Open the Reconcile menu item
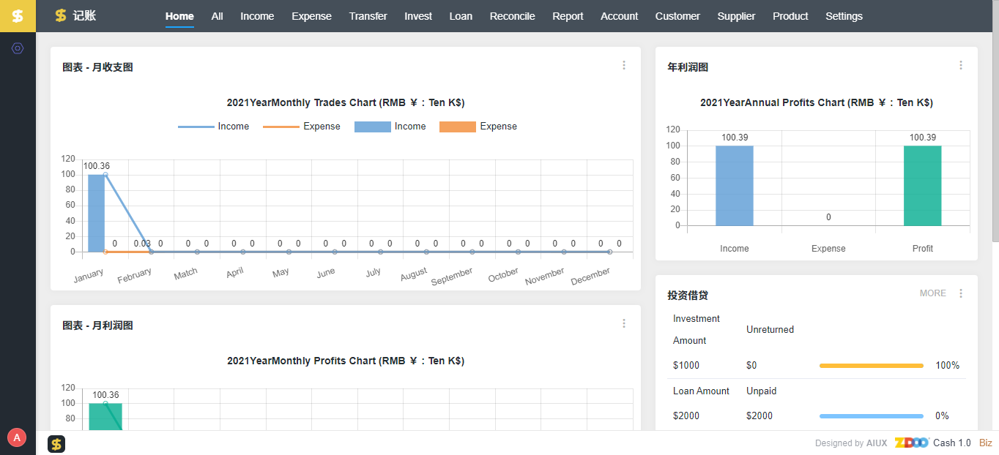Image resolution: width=999 pixels, height=455 pixels. coord(512,16)
